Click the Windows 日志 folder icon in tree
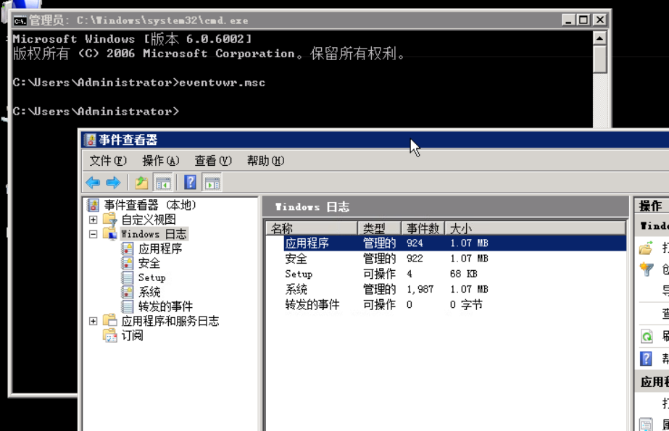Image resolution: width=669 pixels, height=431 pixels. point(110,234)
